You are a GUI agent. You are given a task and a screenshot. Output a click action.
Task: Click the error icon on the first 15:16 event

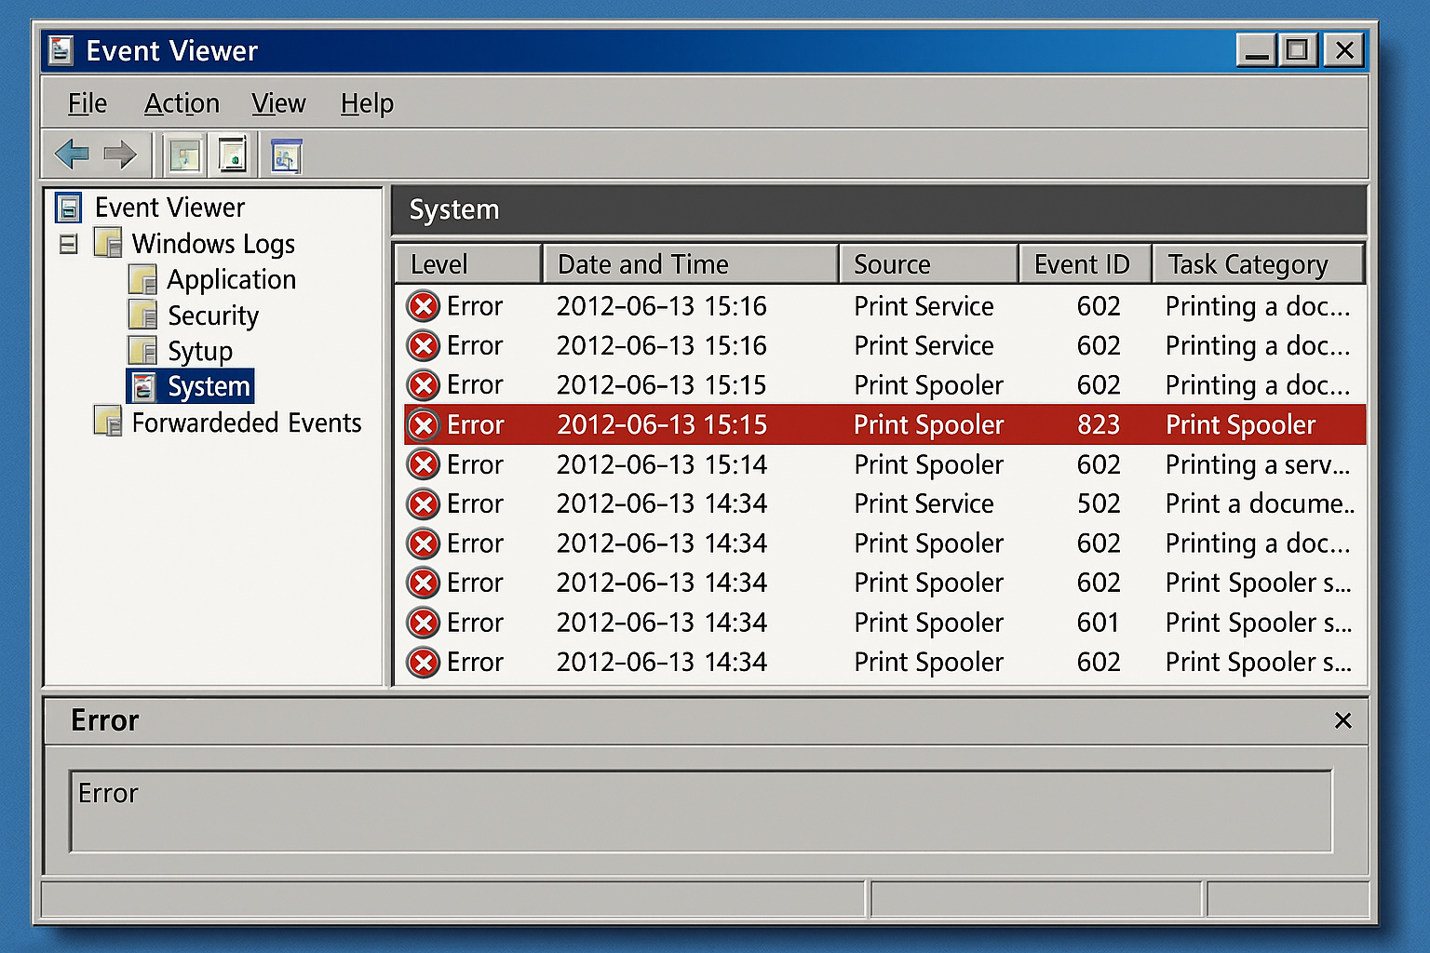click(424, 305)
